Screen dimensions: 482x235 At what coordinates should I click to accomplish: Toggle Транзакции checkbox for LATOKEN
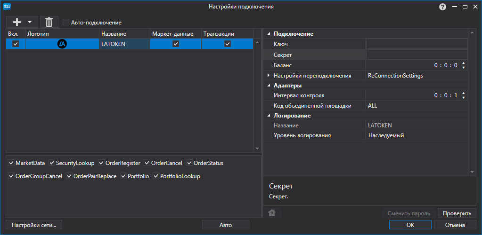pyautogui.click(x=228, y=44)
